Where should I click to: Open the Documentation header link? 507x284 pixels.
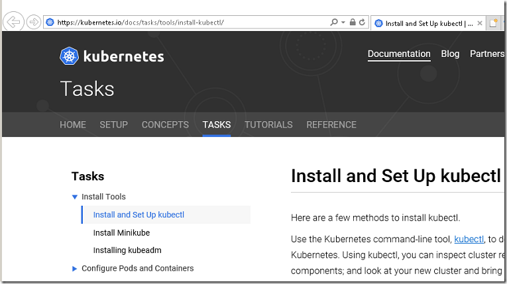click(399, 54)
